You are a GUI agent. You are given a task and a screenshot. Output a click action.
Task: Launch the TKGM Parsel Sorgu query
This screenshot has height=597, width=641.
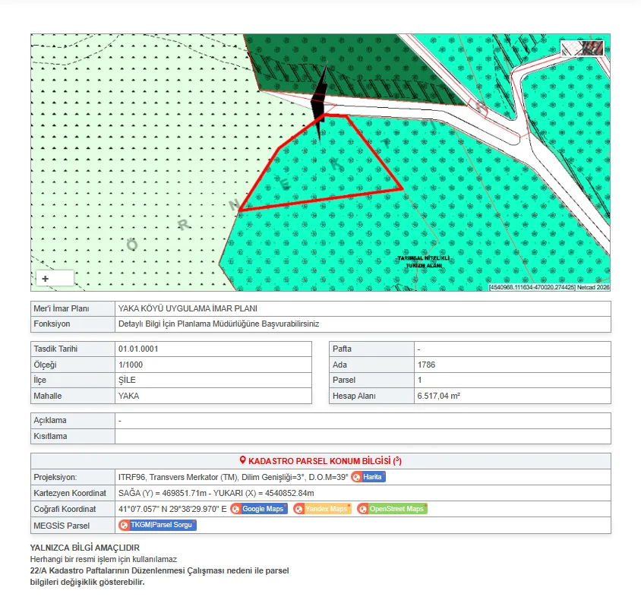coord(157,525)
